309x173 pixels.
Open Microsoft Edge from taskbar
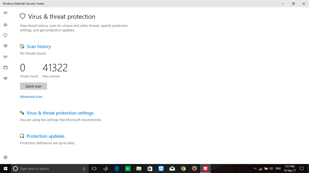[x=117, y=168]
